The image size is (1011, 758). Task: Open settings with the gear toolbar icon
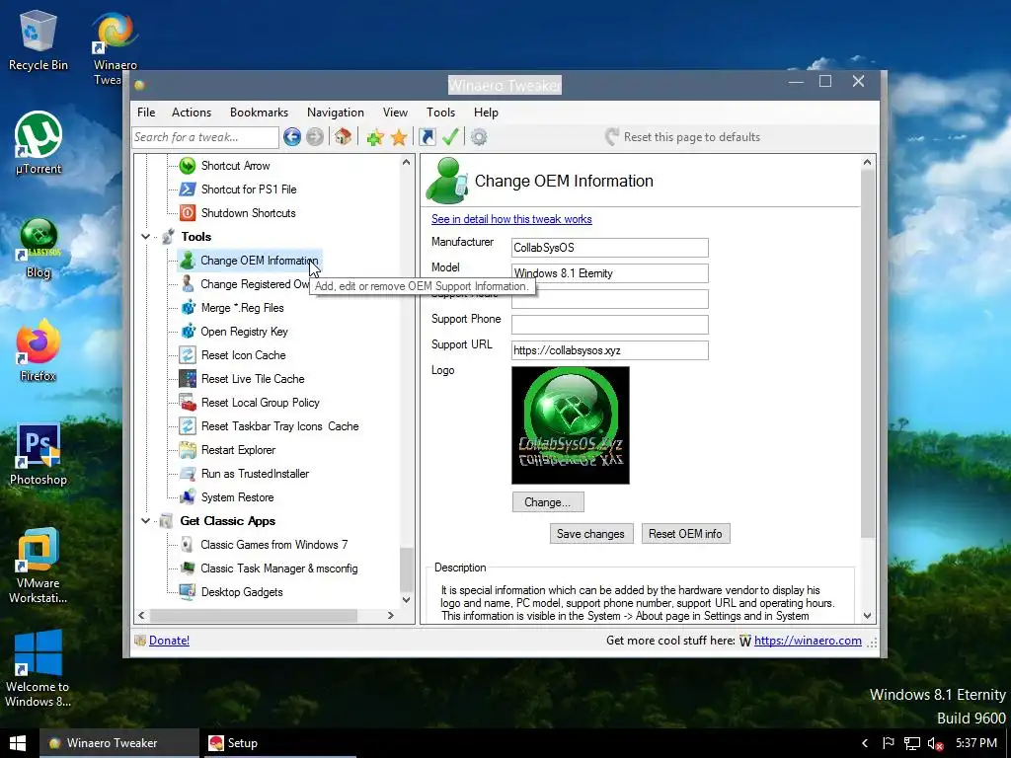pos(479,136)
